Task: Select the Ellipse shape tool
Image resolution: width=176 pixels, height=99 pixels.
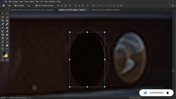Action: 2,45
